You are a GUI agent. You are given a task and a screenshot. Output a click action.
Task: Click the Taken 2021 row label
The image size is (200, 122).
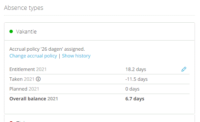click(22, 79)
